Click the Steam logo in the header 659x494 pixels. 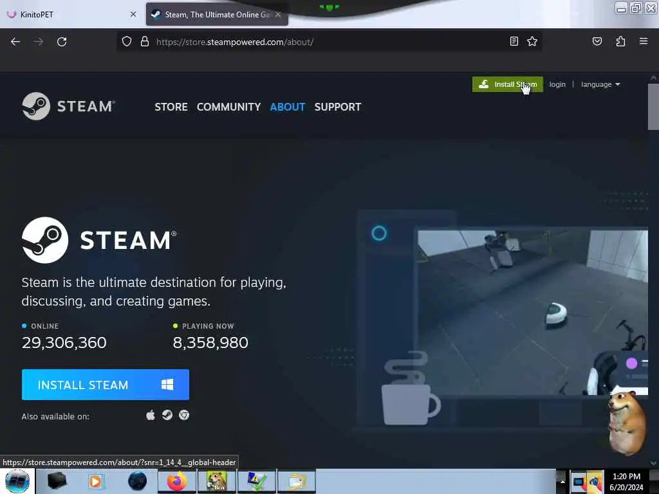click(68, 106)
